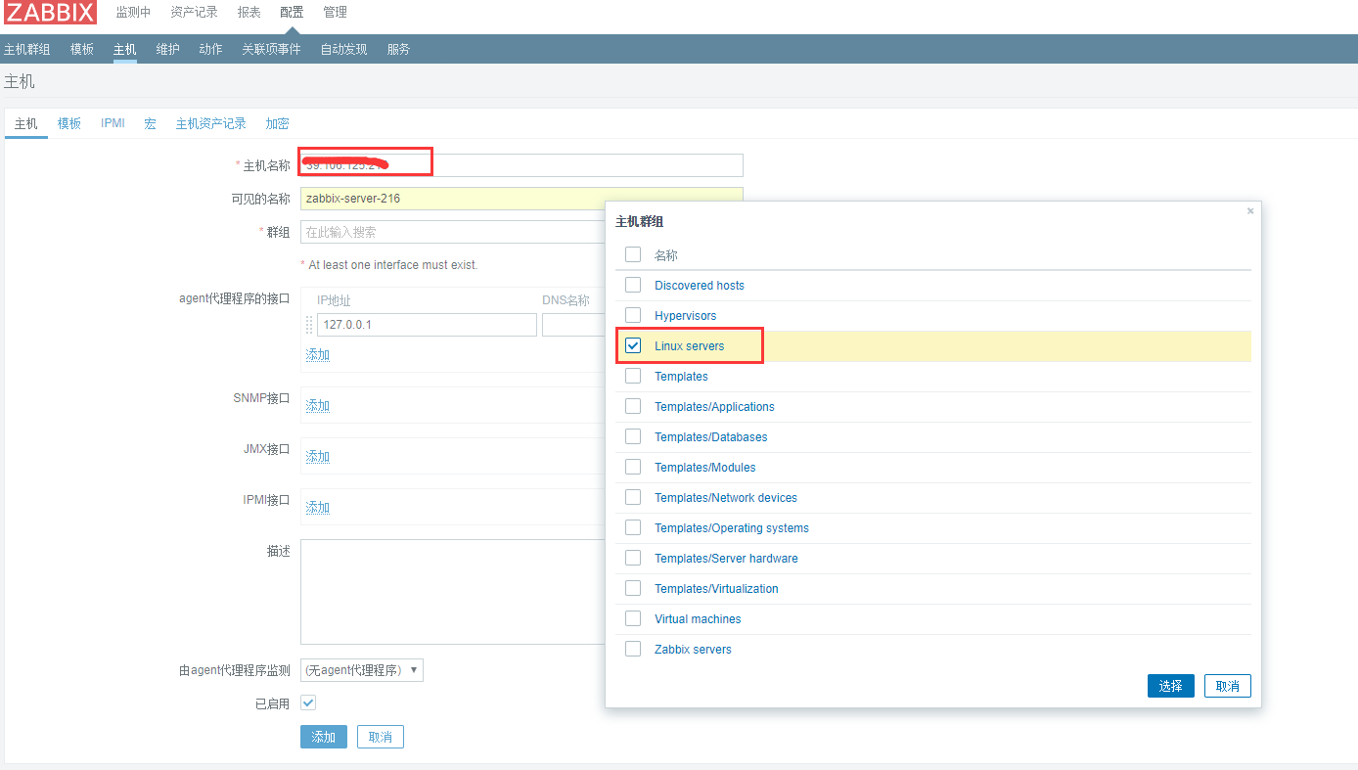Switch to the 主机资产记录 tab

[211, 123]
